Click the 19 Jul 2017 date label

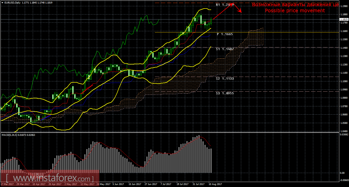[x=182, y=184]
